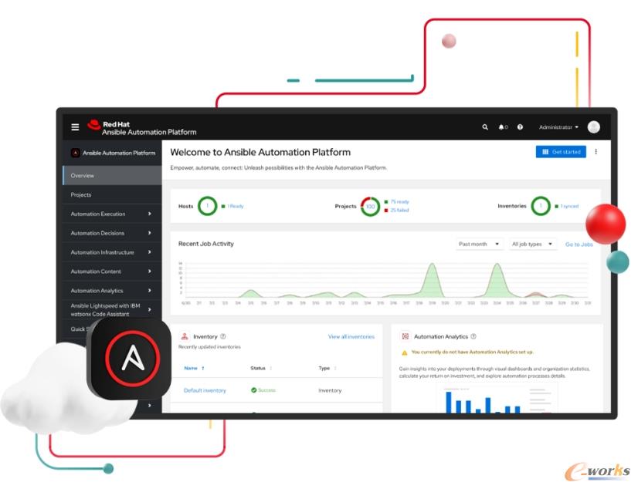
Task: Expand the Automation Infrastructure section
Action: [x=112, y=251]
